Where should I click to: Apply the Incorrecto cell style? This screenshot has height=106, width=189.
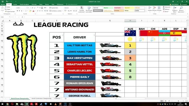click(119, 8)
